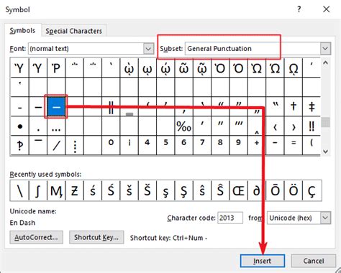Viewport: 341px width, 273px height.
Task: Click the help question mark button
Action: coord(299,9)
